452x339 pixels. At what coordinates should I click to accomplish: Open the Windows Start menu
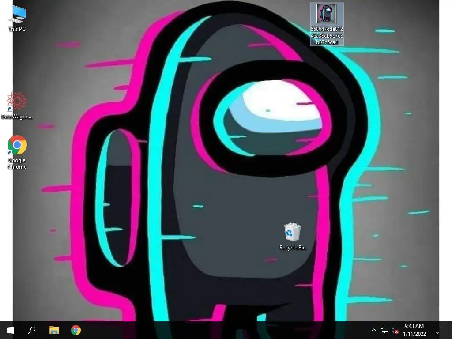11,330
